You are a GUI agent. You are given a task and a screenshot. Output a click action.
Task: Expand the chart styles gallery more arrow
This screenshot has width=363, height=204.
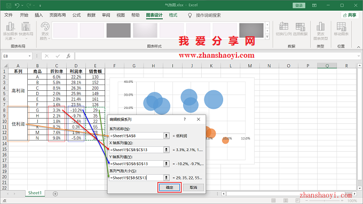267,36
